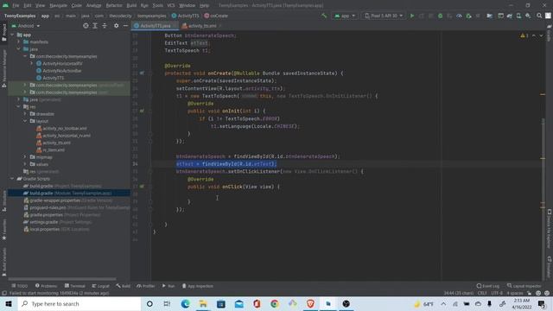Open Microsoft Edge from taskbar

[x=186, y=303]
